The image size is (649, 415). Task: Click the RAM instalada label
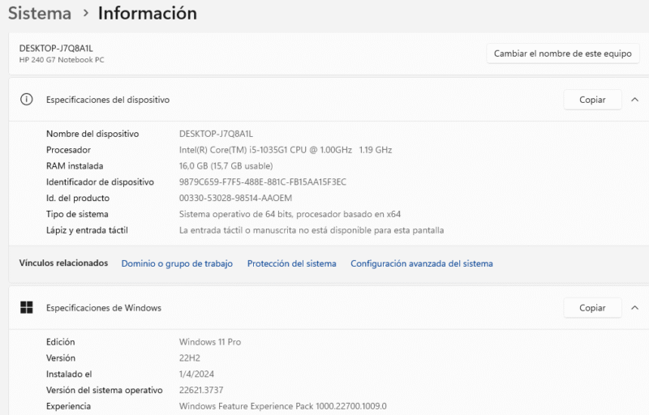point(75,165)
